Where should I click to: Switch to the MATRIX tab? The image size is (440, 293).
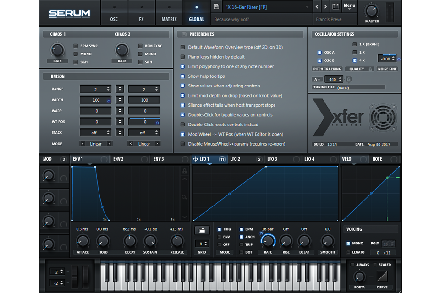click(169, 13)
